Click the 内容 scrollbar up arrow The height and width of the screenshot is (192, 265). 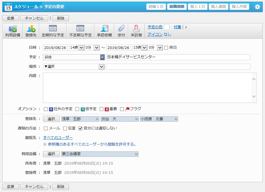(254, 79)
